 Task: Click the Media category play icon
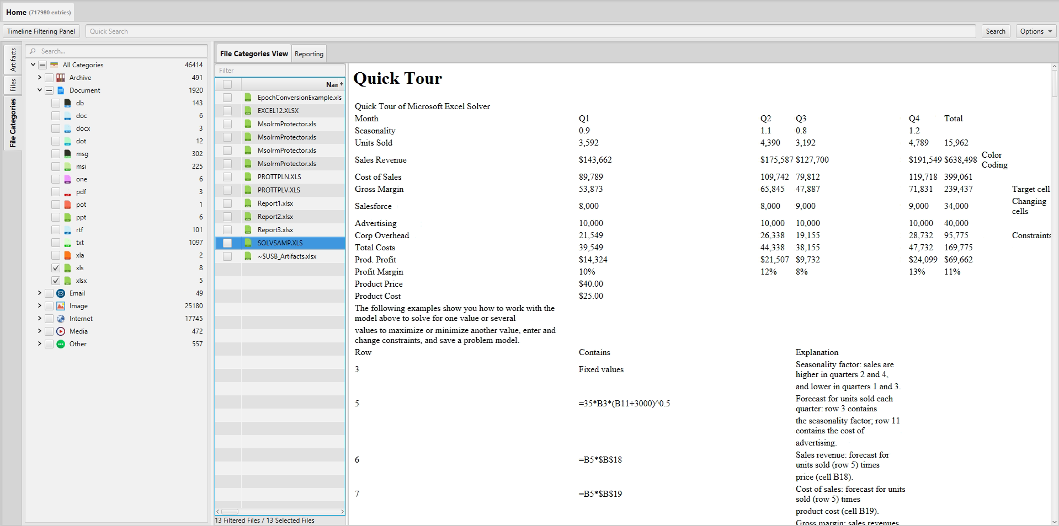(61, 331)
